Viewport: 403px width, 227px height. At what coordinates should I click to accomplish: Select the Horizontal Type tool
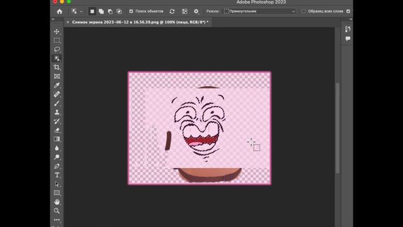click(x=57, y=175)
